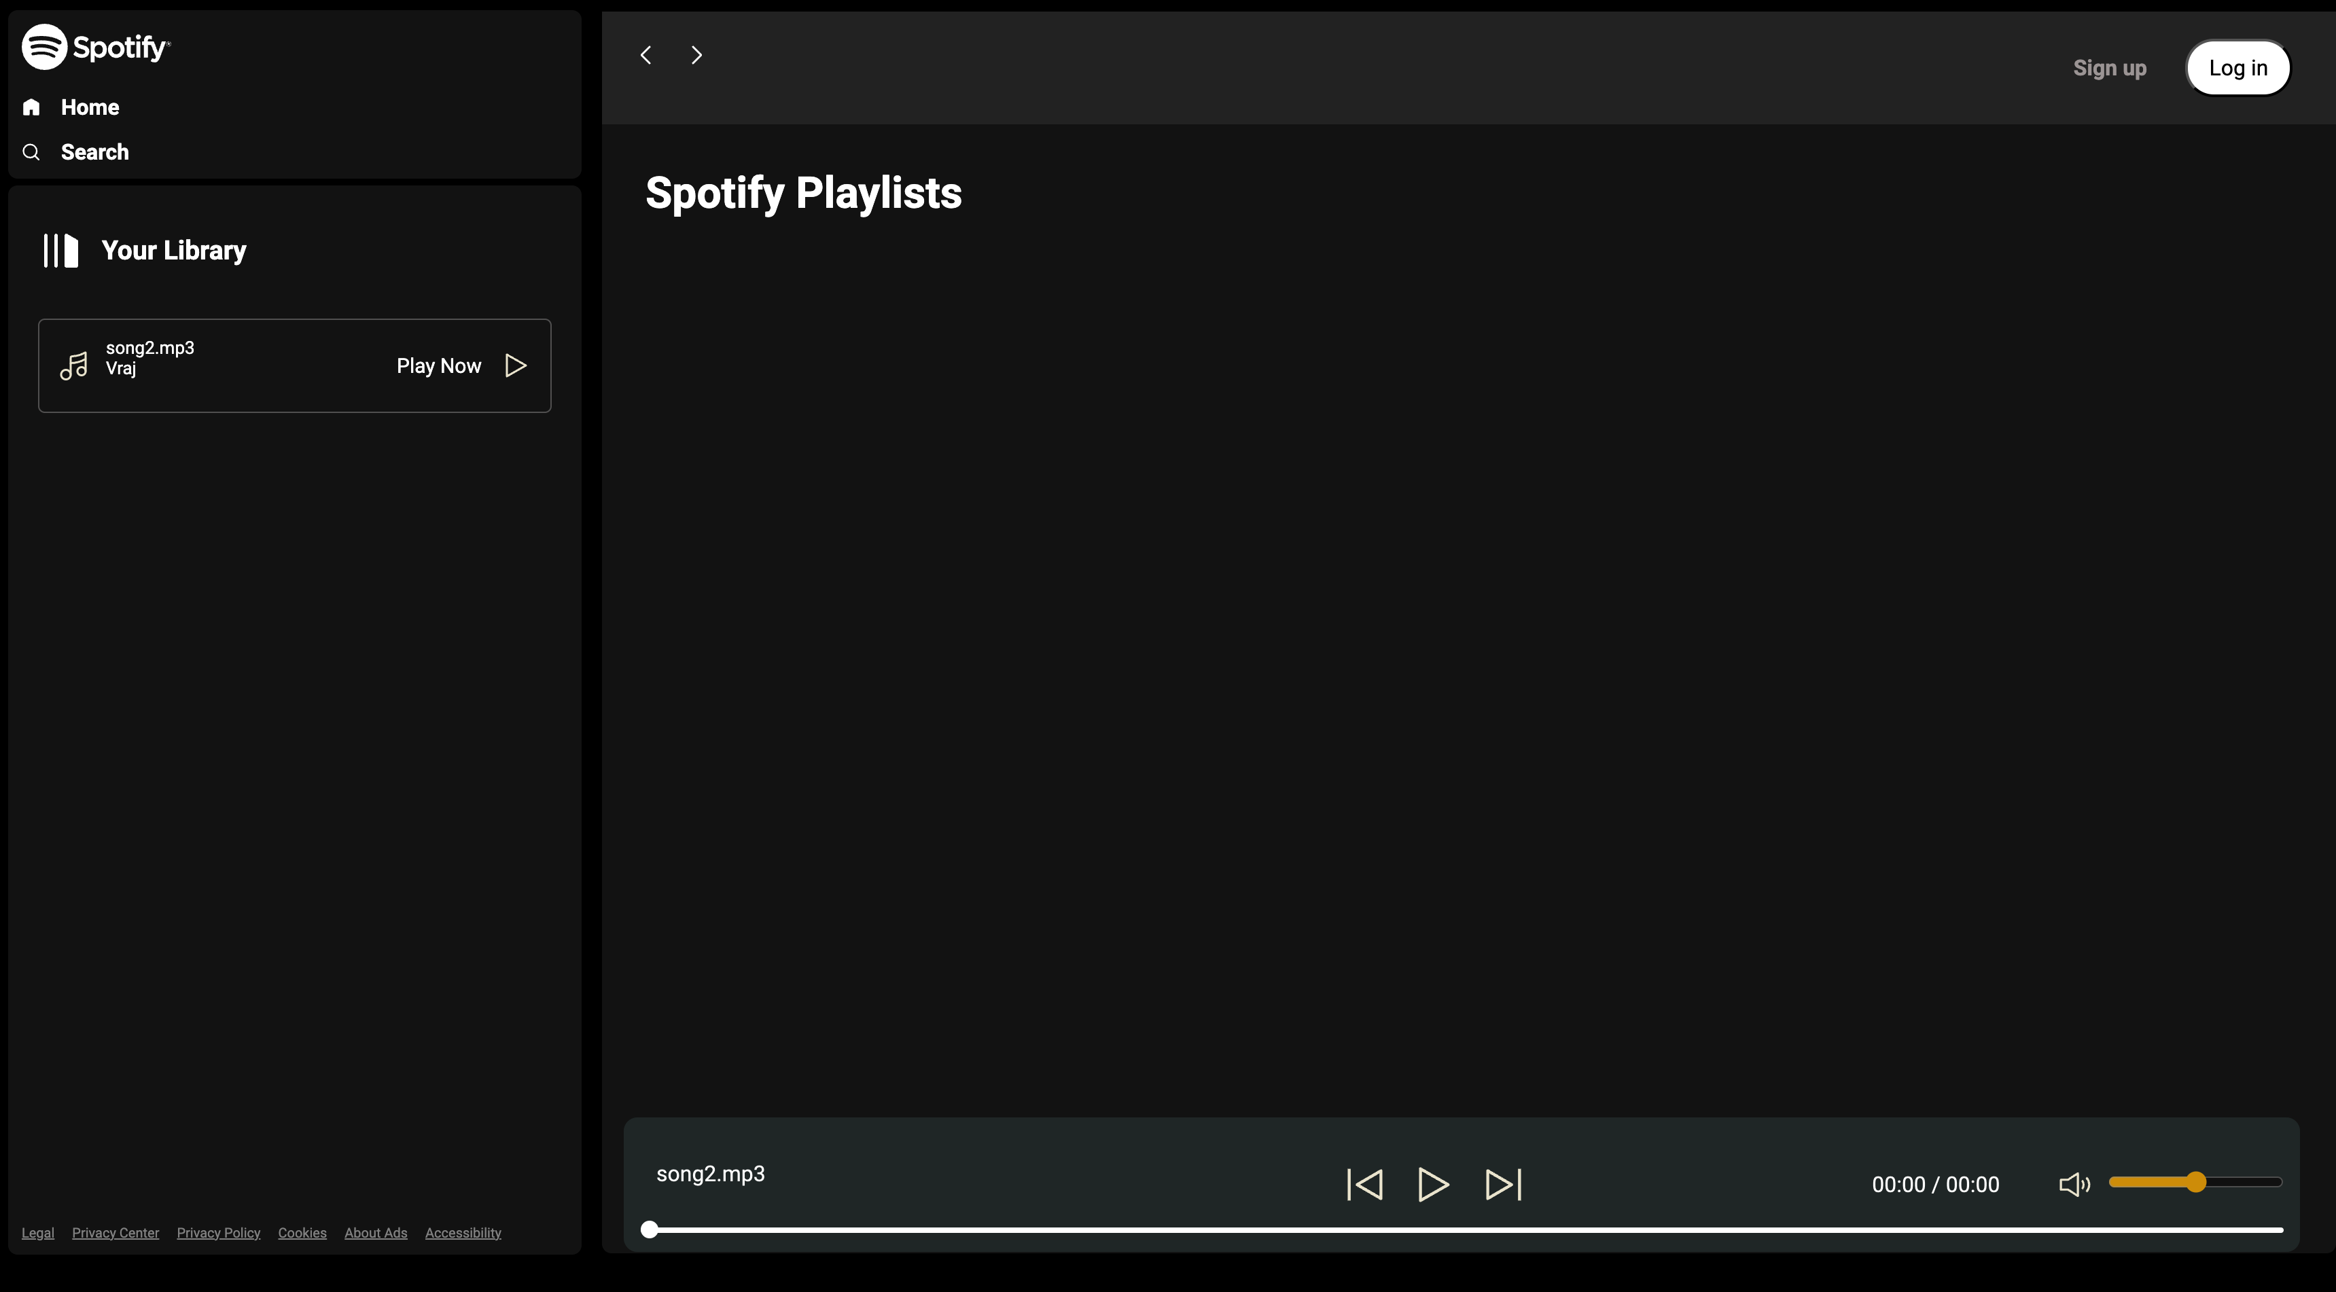Screen dimensions: 2336x1292
Task: Play the current song in player bar
Action: (x=1433, y=1184)
